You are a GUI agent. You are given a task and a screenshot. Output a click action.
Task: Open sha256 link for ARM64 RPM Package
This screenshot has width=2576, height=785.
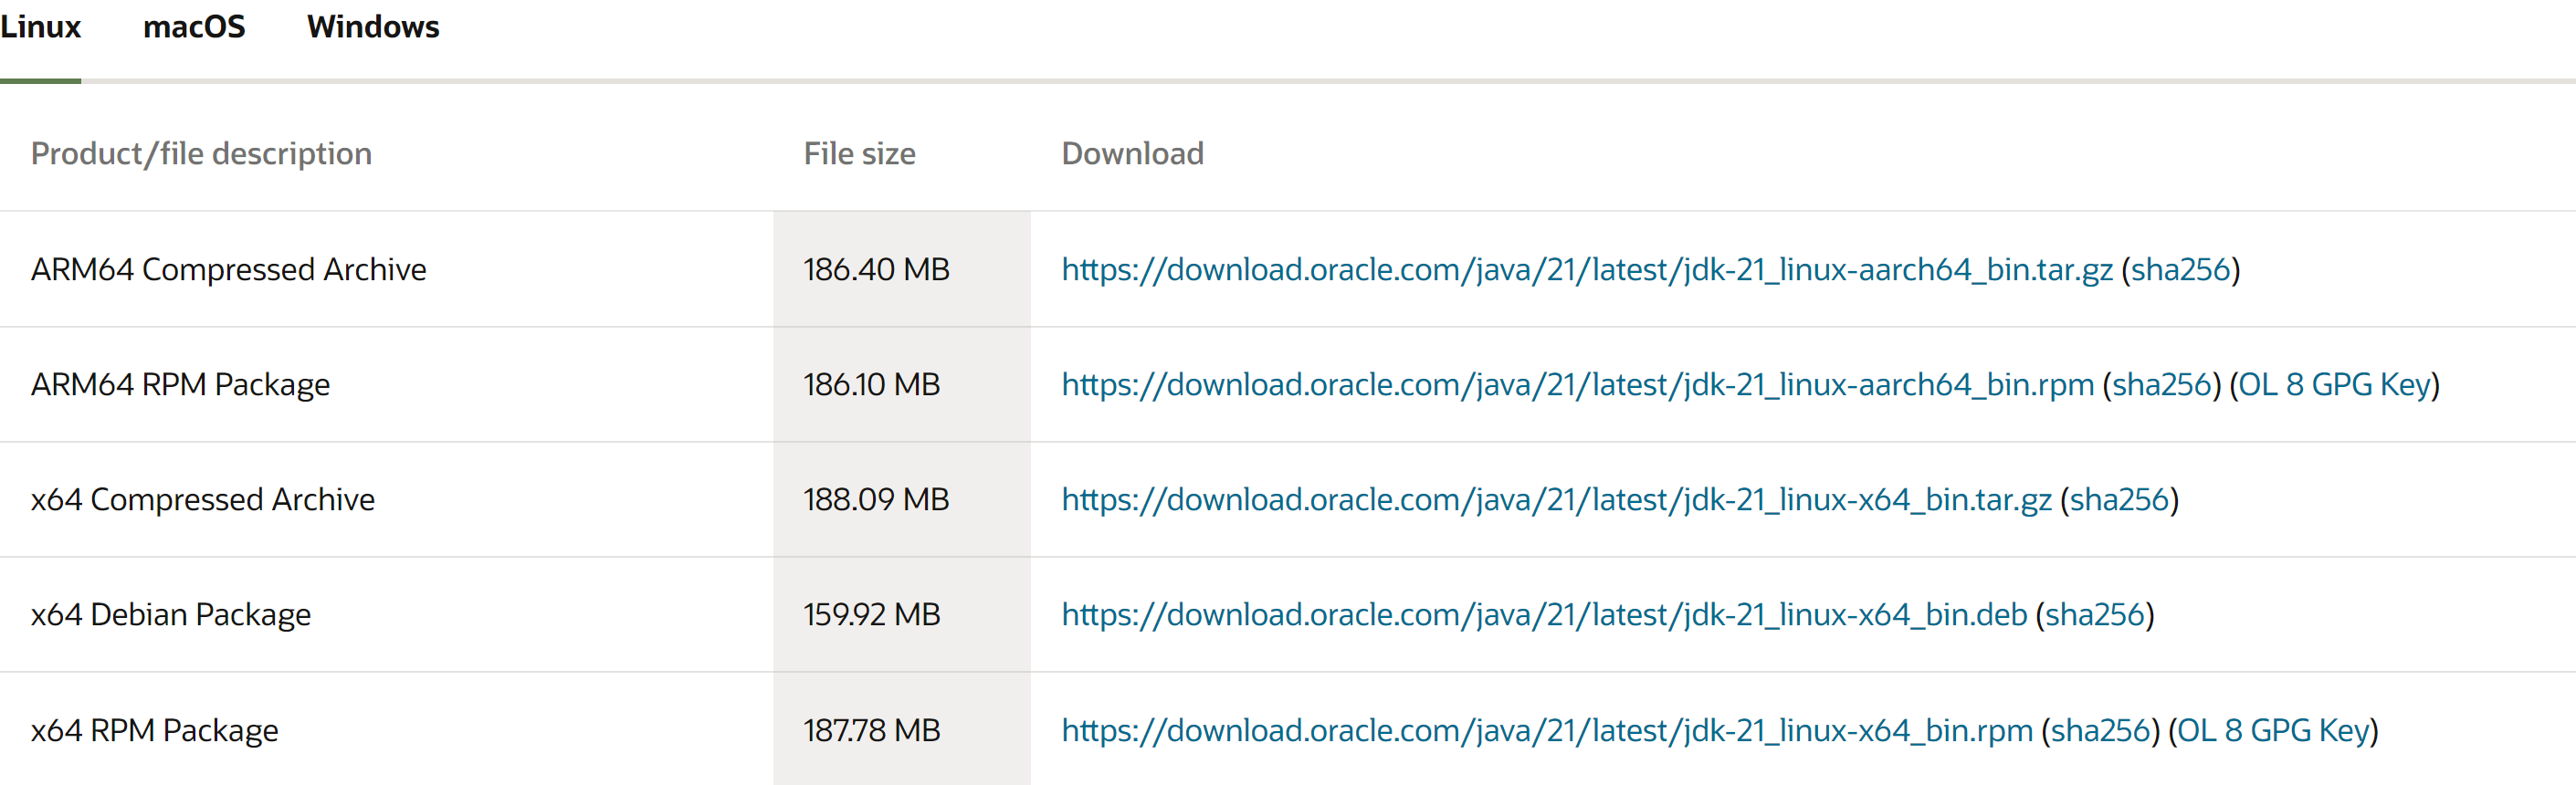pos(2161,385)
